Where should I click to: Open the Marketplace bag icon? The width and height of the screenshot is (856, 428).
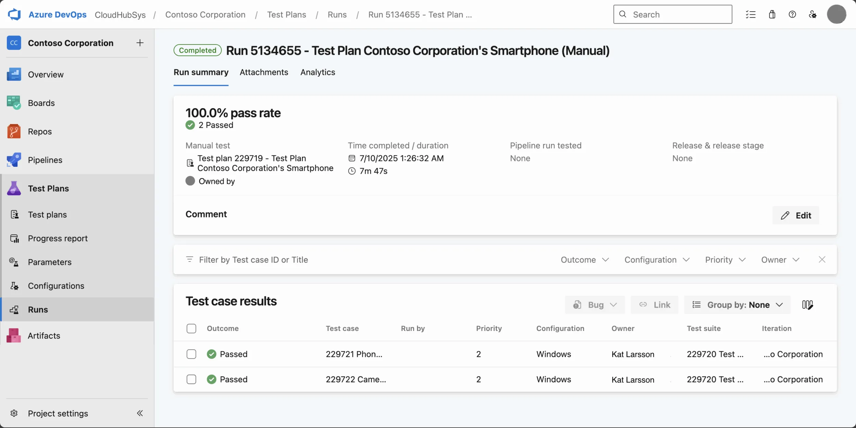pos(772,14)
